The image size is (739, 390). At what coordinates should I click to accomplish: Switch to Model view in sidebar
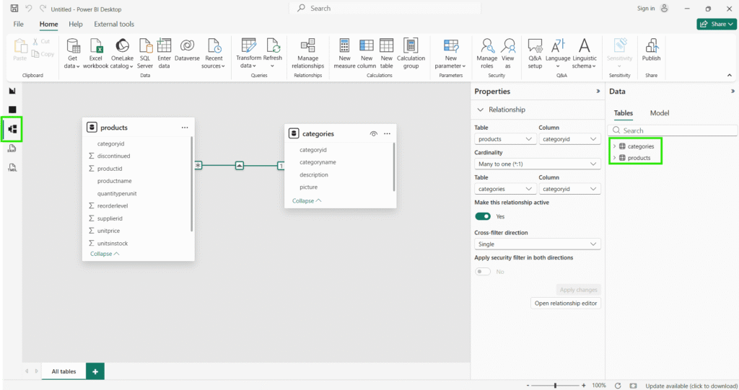point(12,129)
